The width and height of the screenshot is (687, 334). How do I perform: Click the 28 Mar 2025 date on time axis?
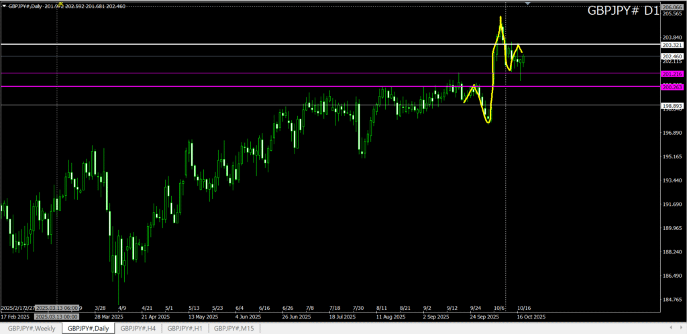click(108, 316)
